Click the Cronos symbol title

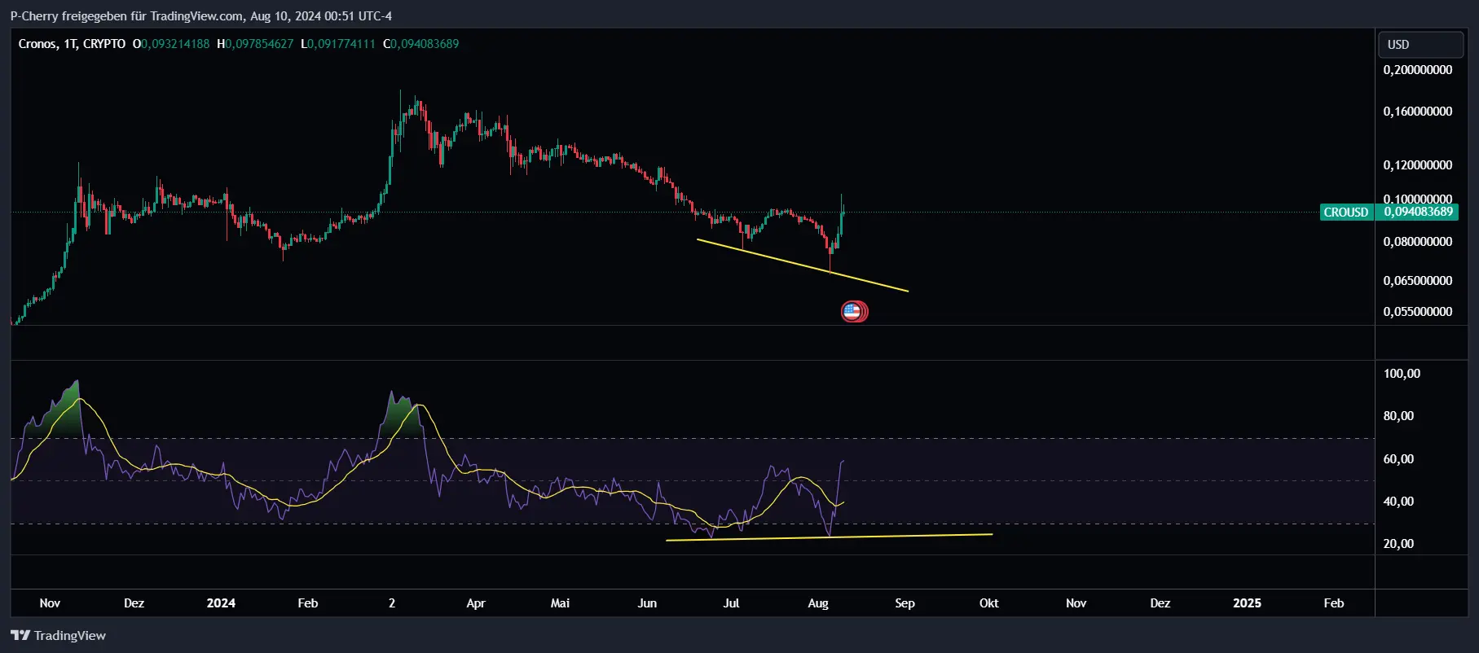[72, 44]
